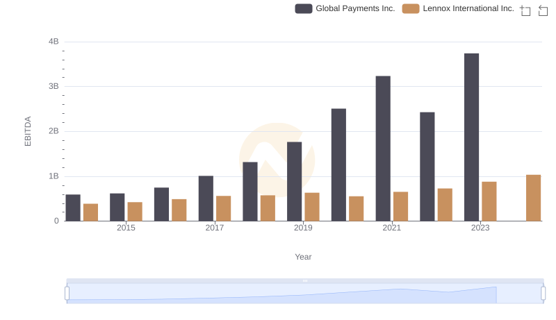Screen dimensions: 556x320
Task: Click the 2017 x-axis label
Action: 215,228
